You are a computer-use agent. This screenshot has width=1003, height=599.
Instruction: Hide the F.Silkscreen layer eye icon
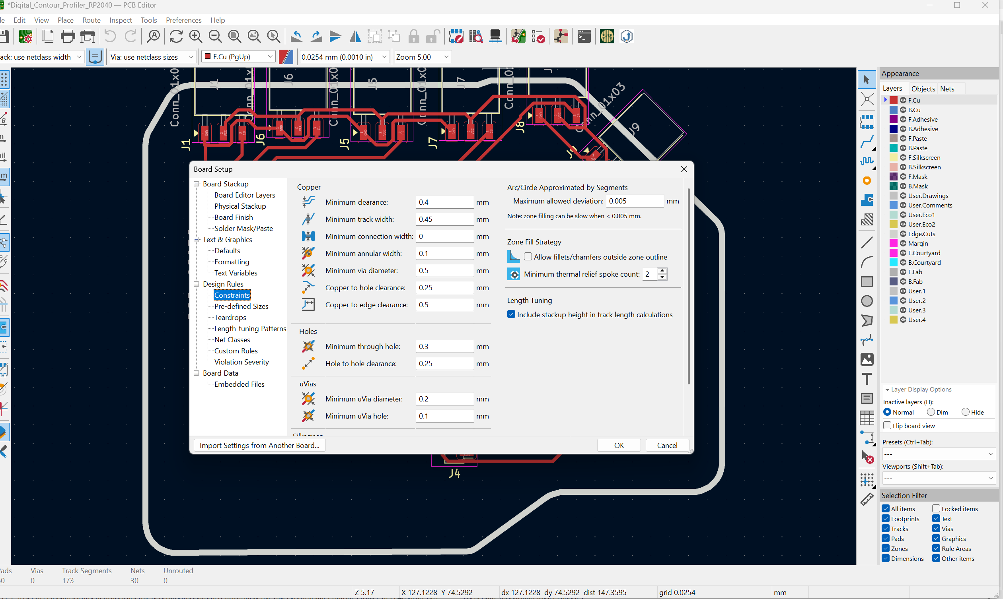click(x=903, y=157)
